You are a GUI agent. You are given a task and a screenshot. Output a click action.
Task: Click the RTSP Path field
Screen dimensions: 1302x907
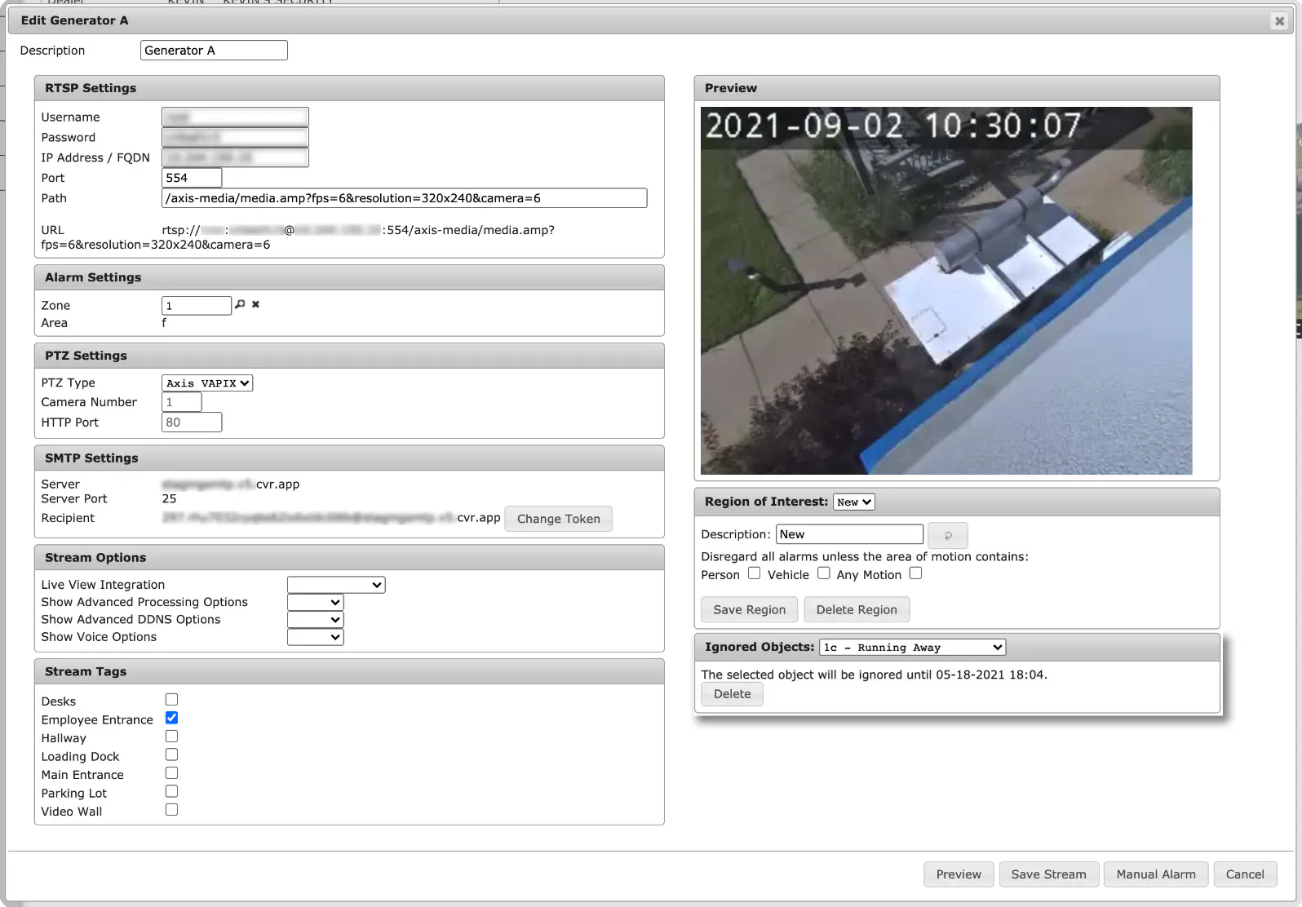404,198
